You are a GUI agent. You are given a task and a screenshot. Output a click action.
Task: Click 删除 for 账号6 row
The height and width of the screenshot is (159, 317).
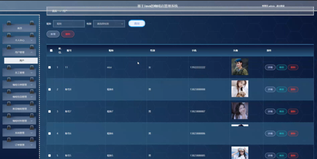point(293,134)
